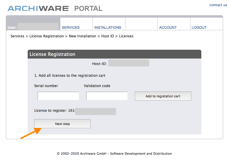This screenshot has width=229, height=160.
Task: Click the Next step button
Action: click(x=62, y=124)
